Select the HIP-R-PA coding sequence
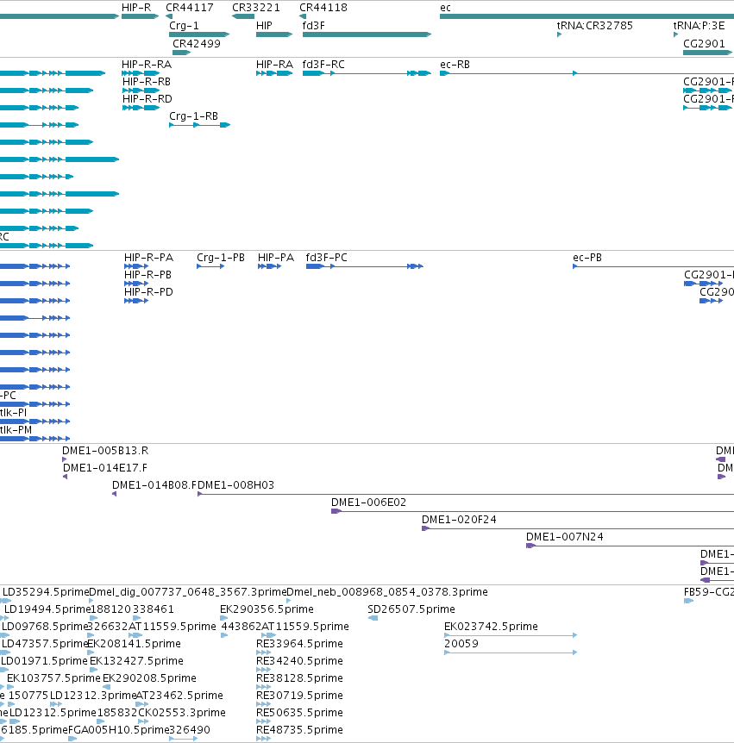The image size is (734, 743). click(136, 266)
